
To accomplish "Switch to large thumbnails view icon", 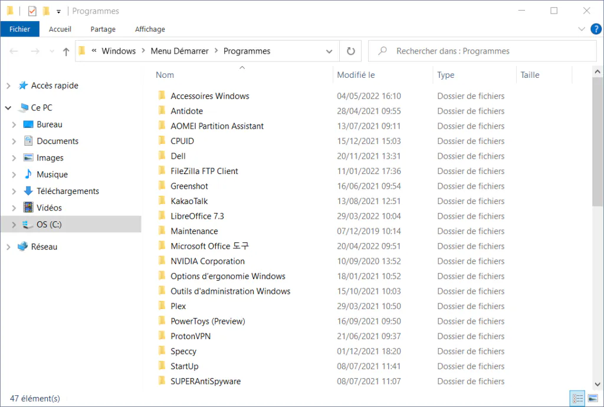I will (593, 398).
